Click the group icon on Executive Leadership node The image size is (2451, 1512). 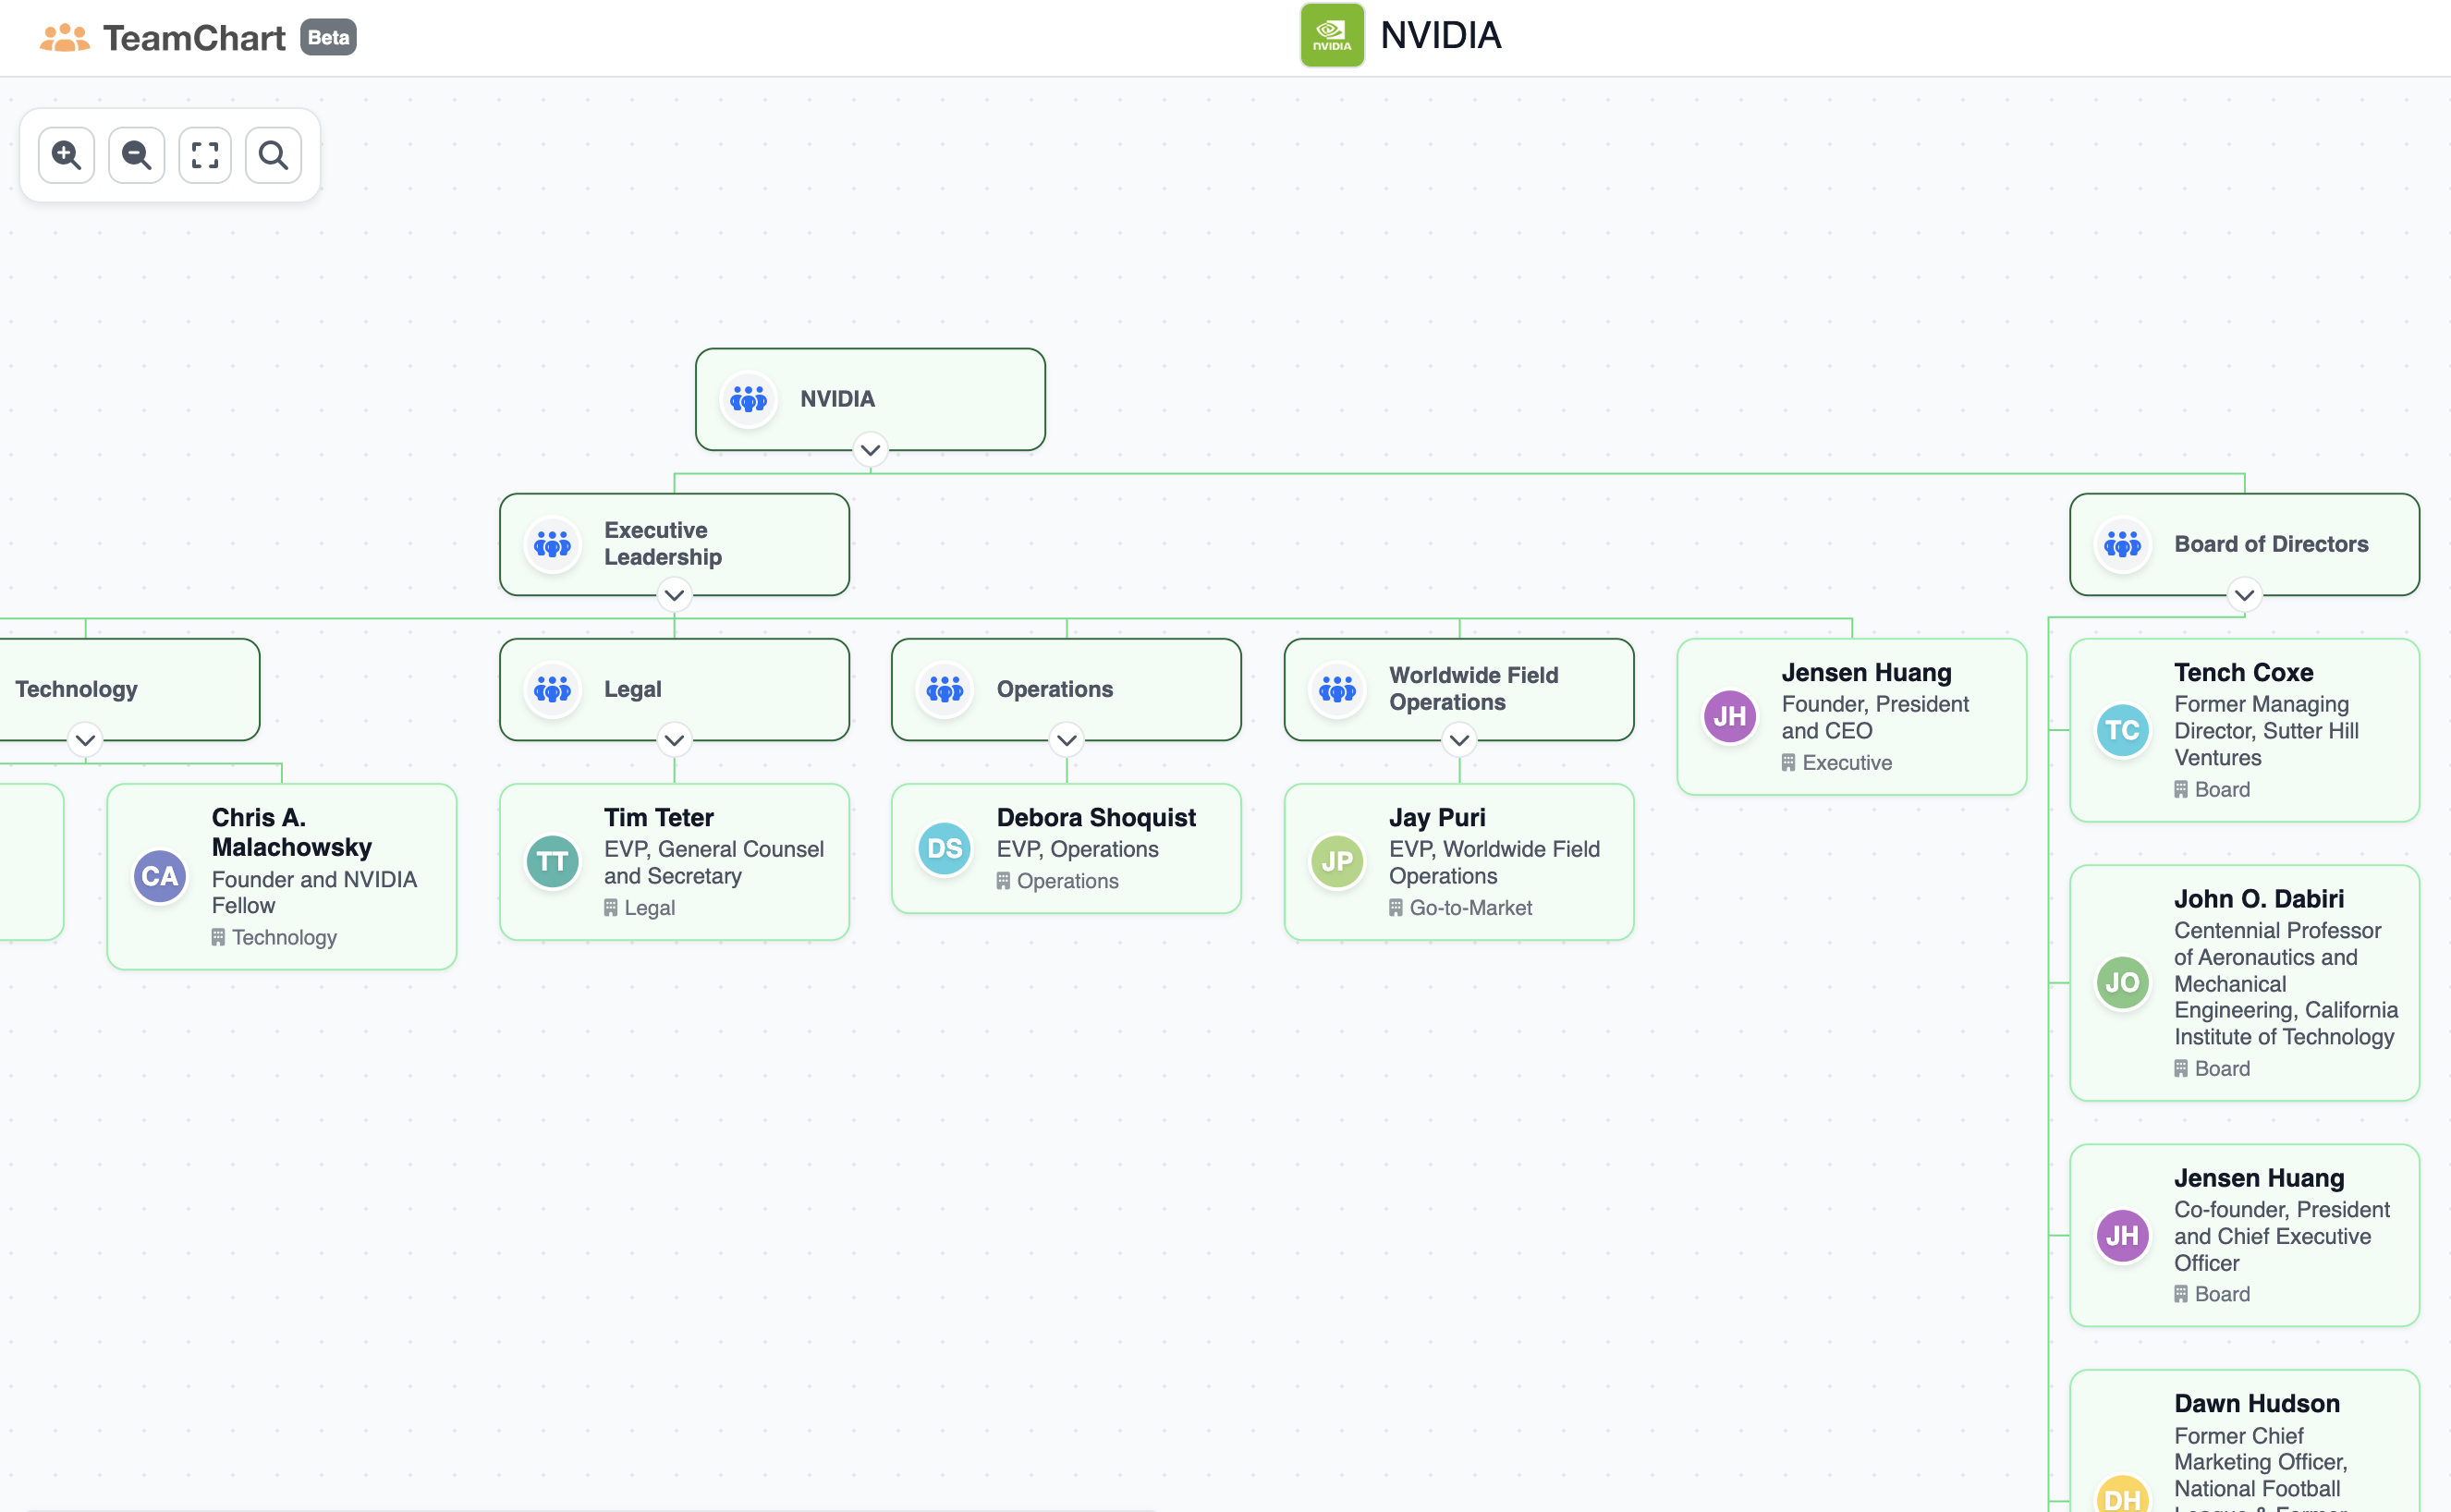click(x=552, y=544)
